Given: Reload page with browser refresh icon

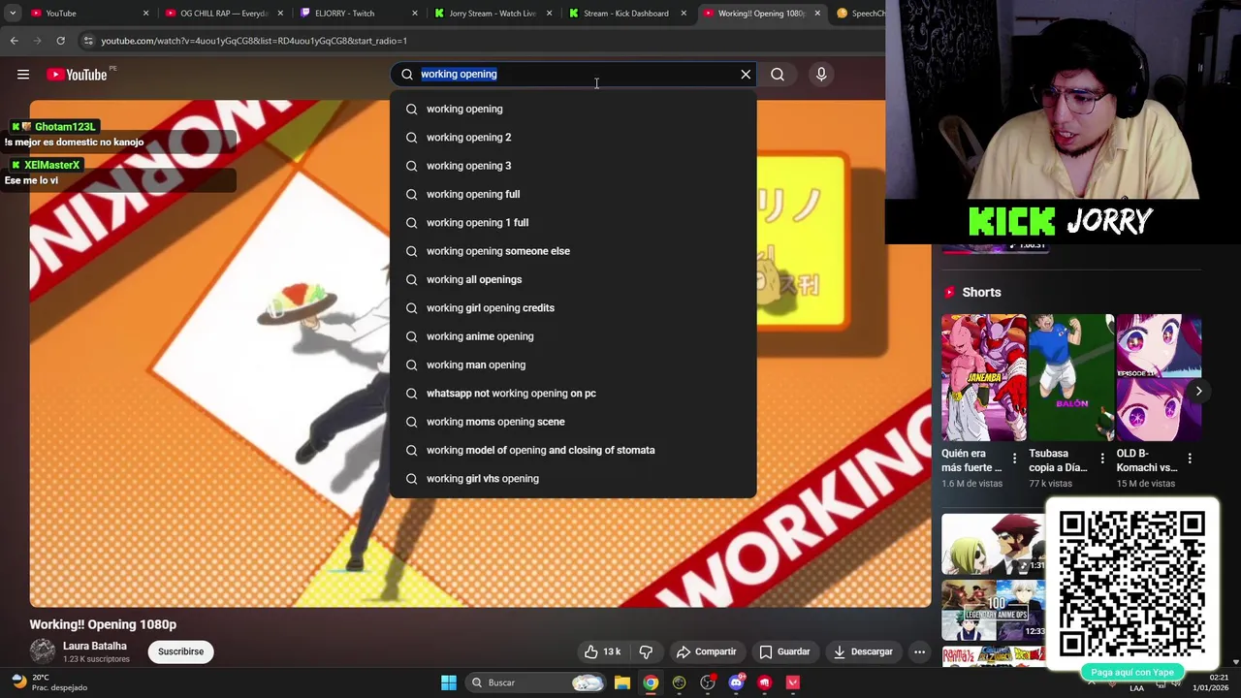Looking at the screenshot, I should coord(60,41).
